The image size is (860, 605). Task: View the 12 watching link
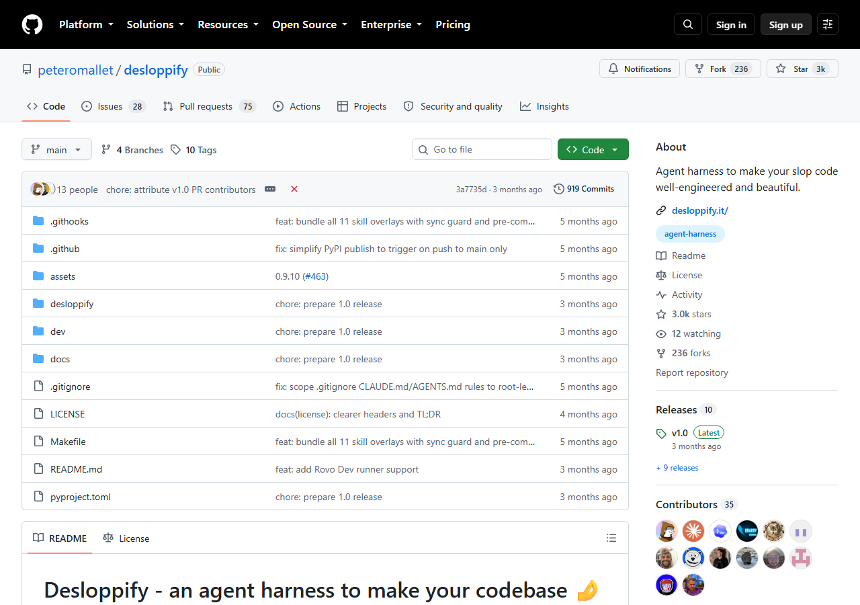tap(688, 333)
